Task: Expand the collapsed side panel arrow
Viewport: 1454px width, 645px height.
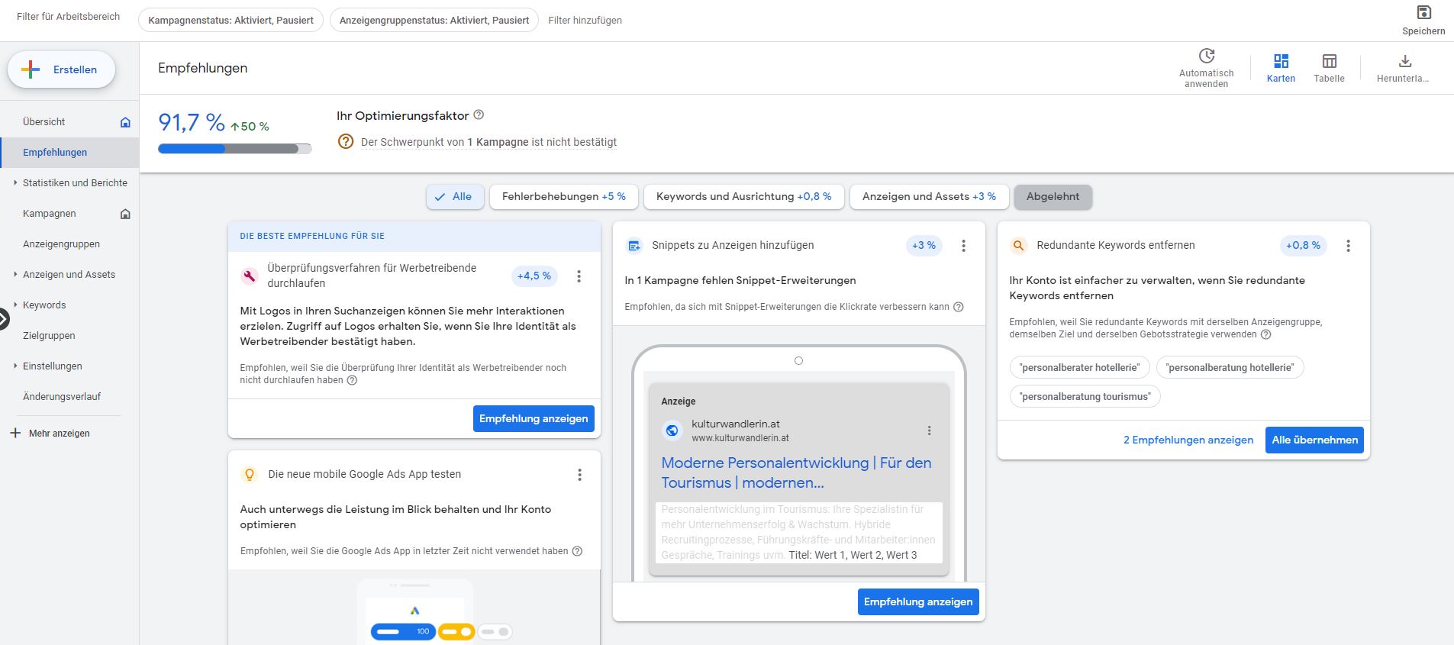Action: point(4,319)
